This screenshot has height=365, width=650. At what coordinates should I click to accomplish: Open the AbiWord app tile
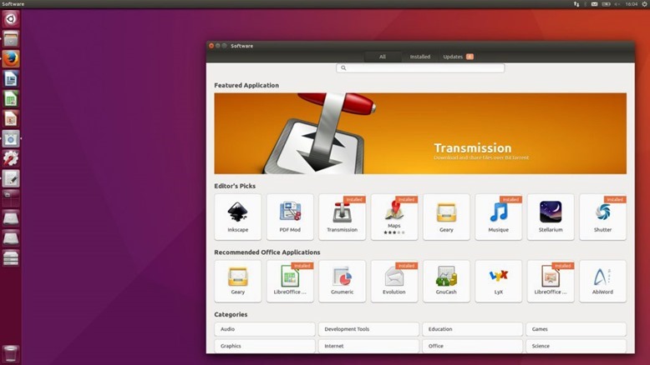point(602,281)
